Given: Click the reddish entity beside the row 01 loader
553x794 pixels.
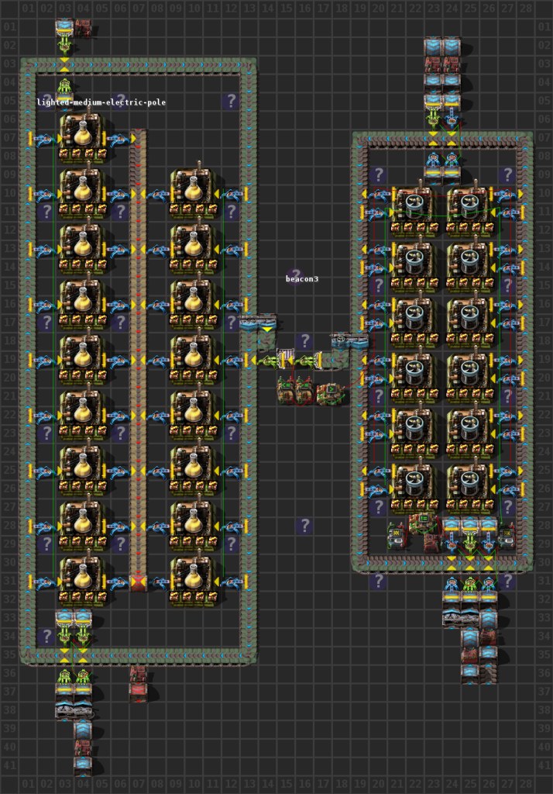Looking at the screenshot, I should coord(83,27).
